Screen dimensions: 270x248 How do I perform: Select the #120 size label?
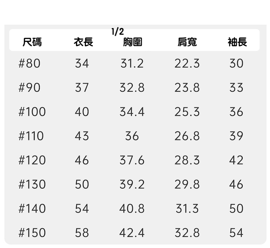click(32, 160)
